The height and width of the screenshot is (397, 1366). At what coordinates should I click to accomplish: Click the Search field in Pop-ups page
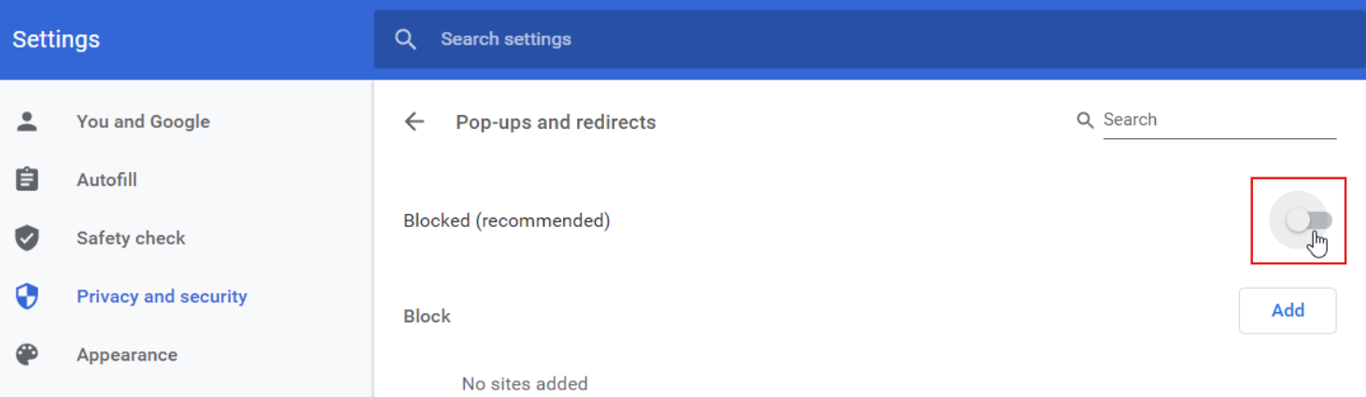tap(1218, 121)
